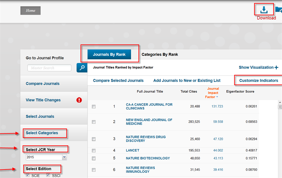
Task: Open the Journals By Rank tab
Action: (109, 54)
